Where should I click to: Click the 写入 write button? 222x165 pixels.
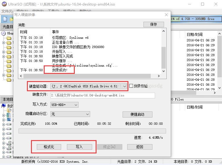[x=79, y=147]
